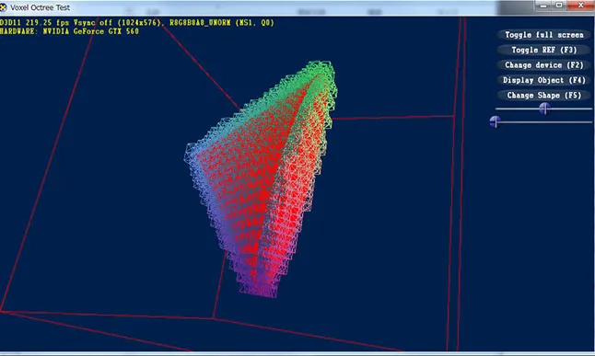Click the "Voxel Octree Test" title text
595x356 pixels.
coord(41,7)
